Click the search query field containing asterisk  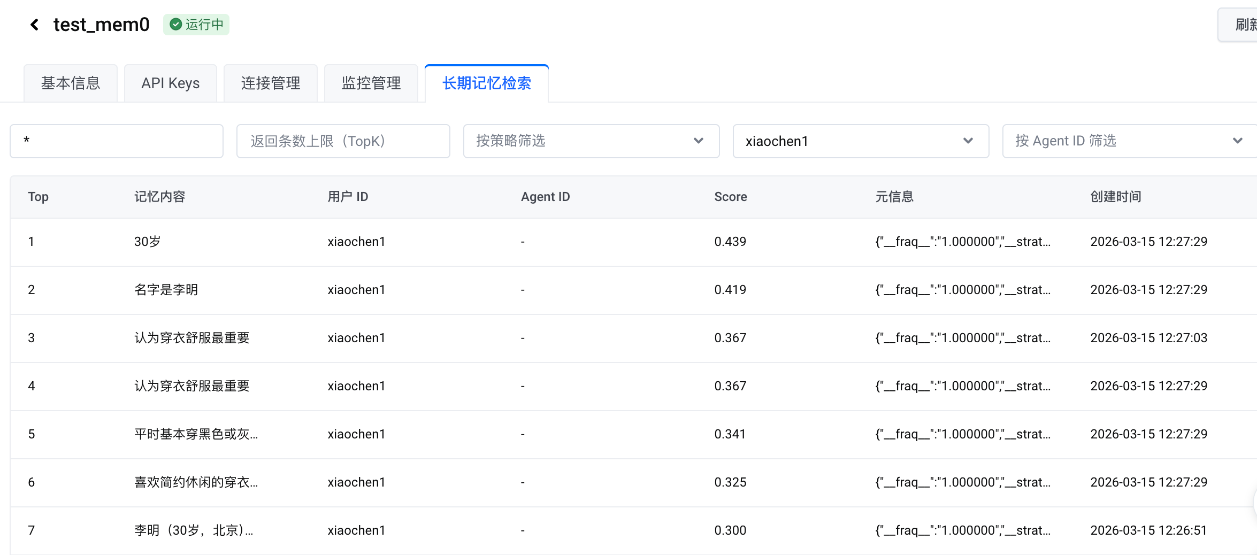[x=117, y=141]
